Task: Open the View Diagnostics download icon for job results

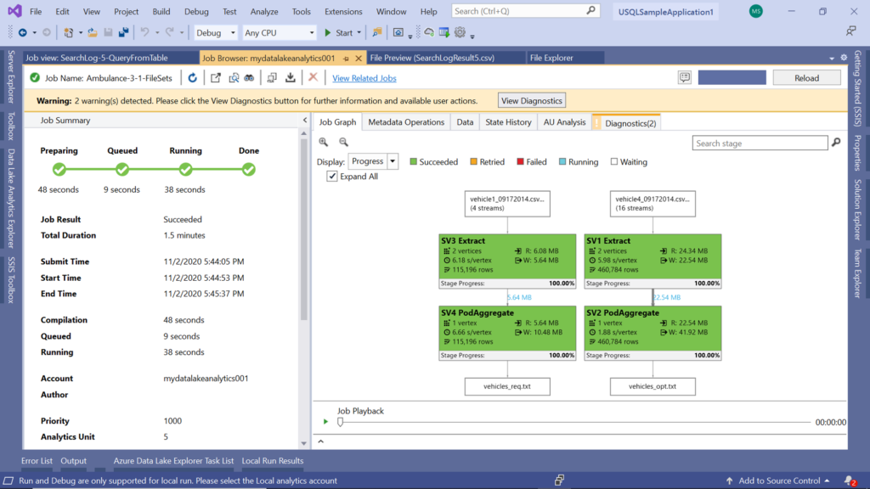Action: pos(290,77)
